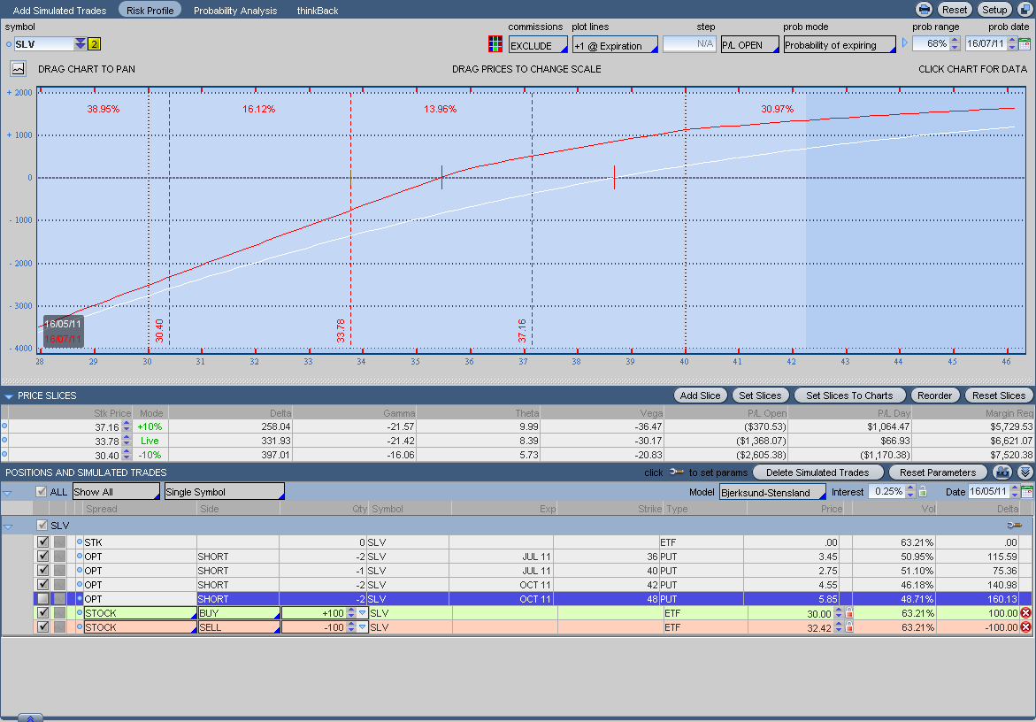Check the OCT 11 48 PUT checkbox
1036x722 pixels.
pyautogui.click(x=43, y=598)
